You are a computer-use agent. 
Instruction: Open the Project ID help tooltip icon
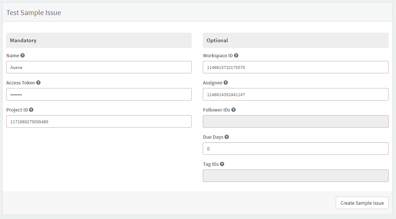tap(31, 110)
